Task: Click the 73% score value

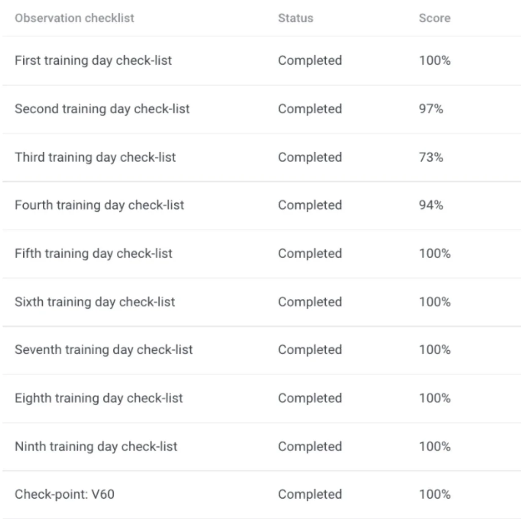Action: [431, 157]
